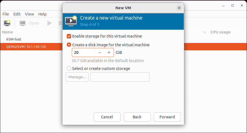247x133 pixels.
Task: Increase disk size with plus button
Action: point(109,52)
